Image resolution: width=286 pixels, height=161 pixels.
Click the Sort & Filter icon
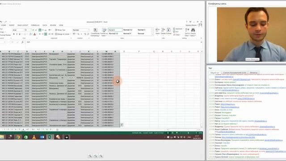(x=187, y=30)
